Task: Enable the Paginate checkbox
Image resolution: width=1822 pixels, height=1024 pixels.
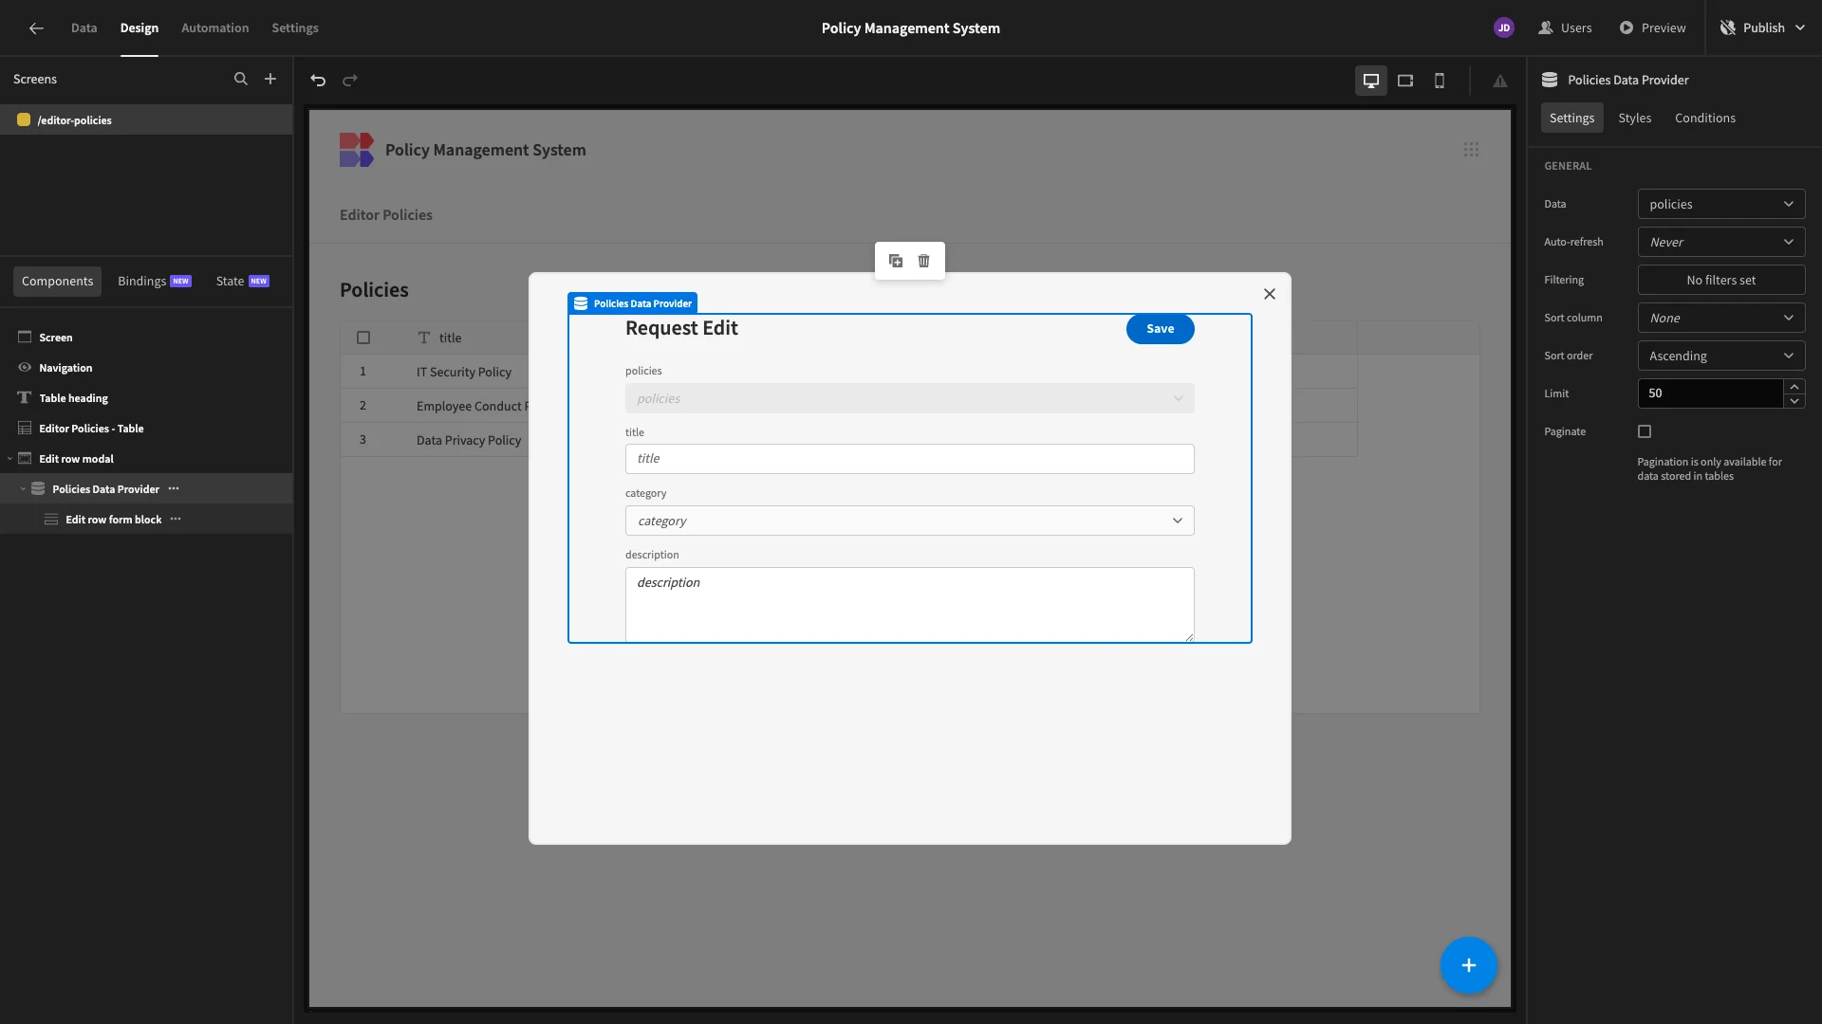Action: (x=1645, y=431)
